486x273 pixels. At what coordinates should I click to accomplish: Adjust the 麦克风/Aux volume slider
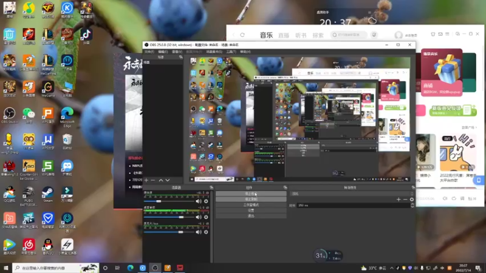(169, 232)
